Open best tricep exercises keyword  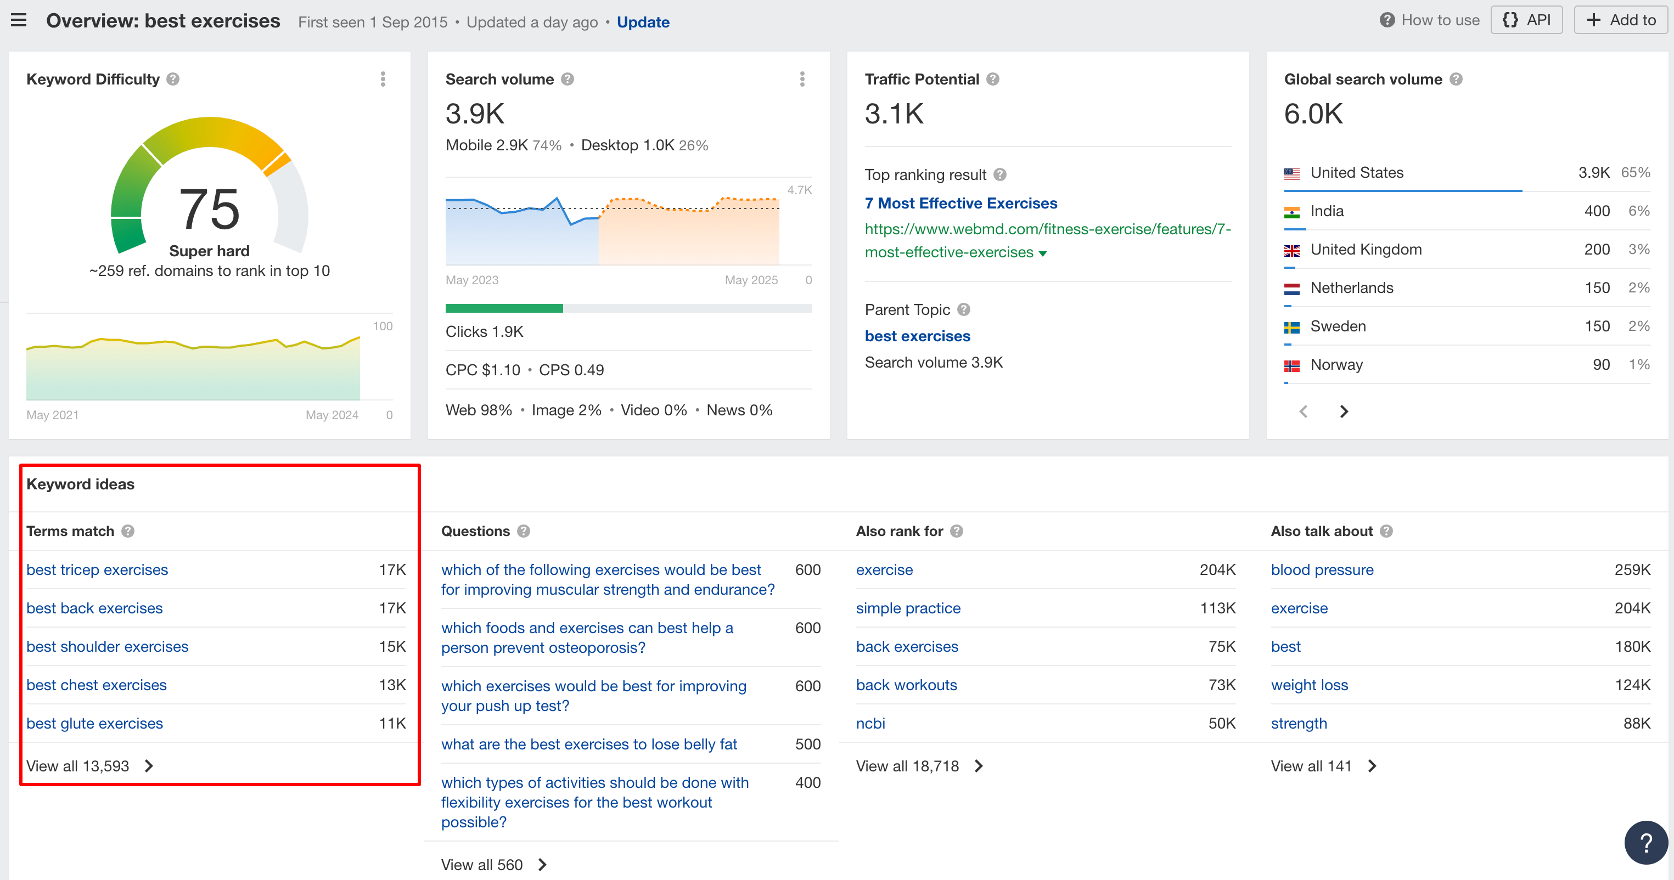(x=97, y=570)
